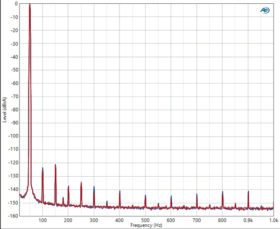The width and height of the screenshot is (280, 229).
Task: Click the 800 label on the frequency axis
Action: [222, 221]
